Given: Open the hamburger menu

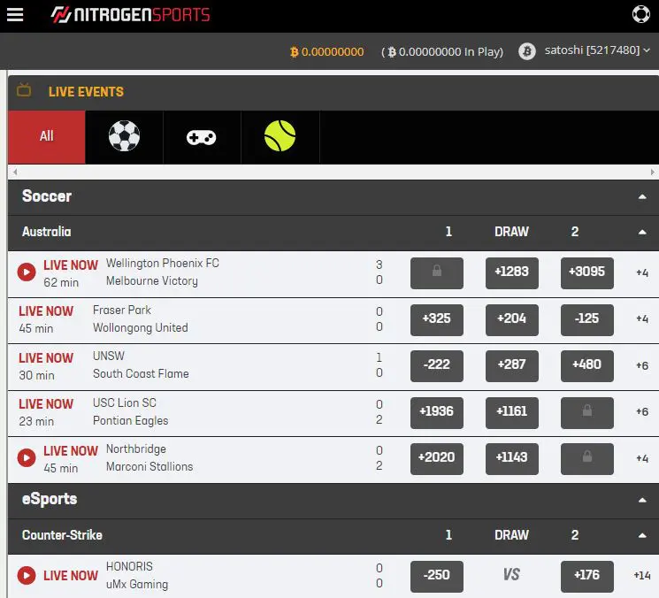Looking at the screenshot, I should click(x=15, y=15).
